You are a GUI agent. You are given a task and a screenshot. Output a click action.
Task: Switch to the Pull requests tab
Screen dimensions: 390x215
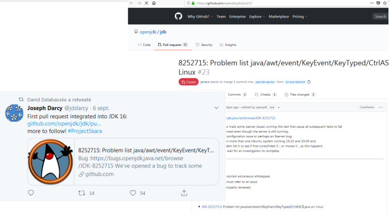pyautogui.click(x=173, y=45)
